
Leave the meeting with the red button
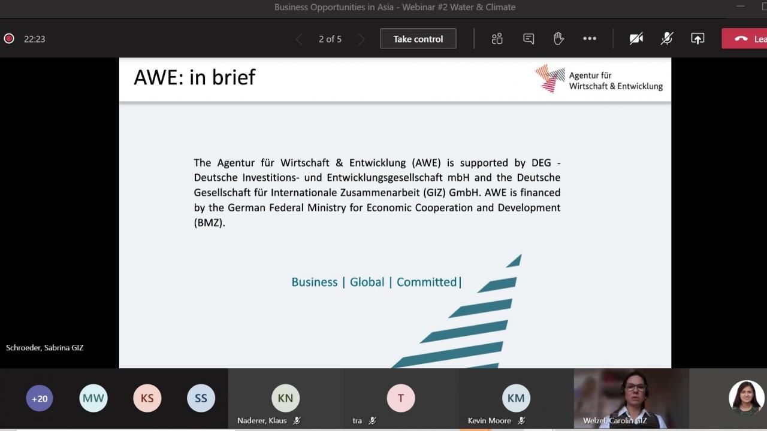click(744, 39)
